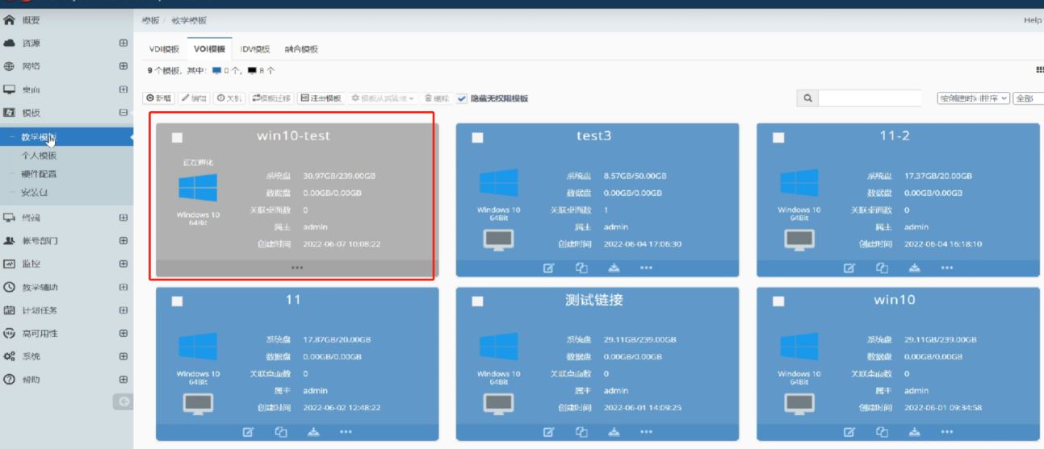
Task: Click the copy icon on test3 card
Action: coord(581,268)
